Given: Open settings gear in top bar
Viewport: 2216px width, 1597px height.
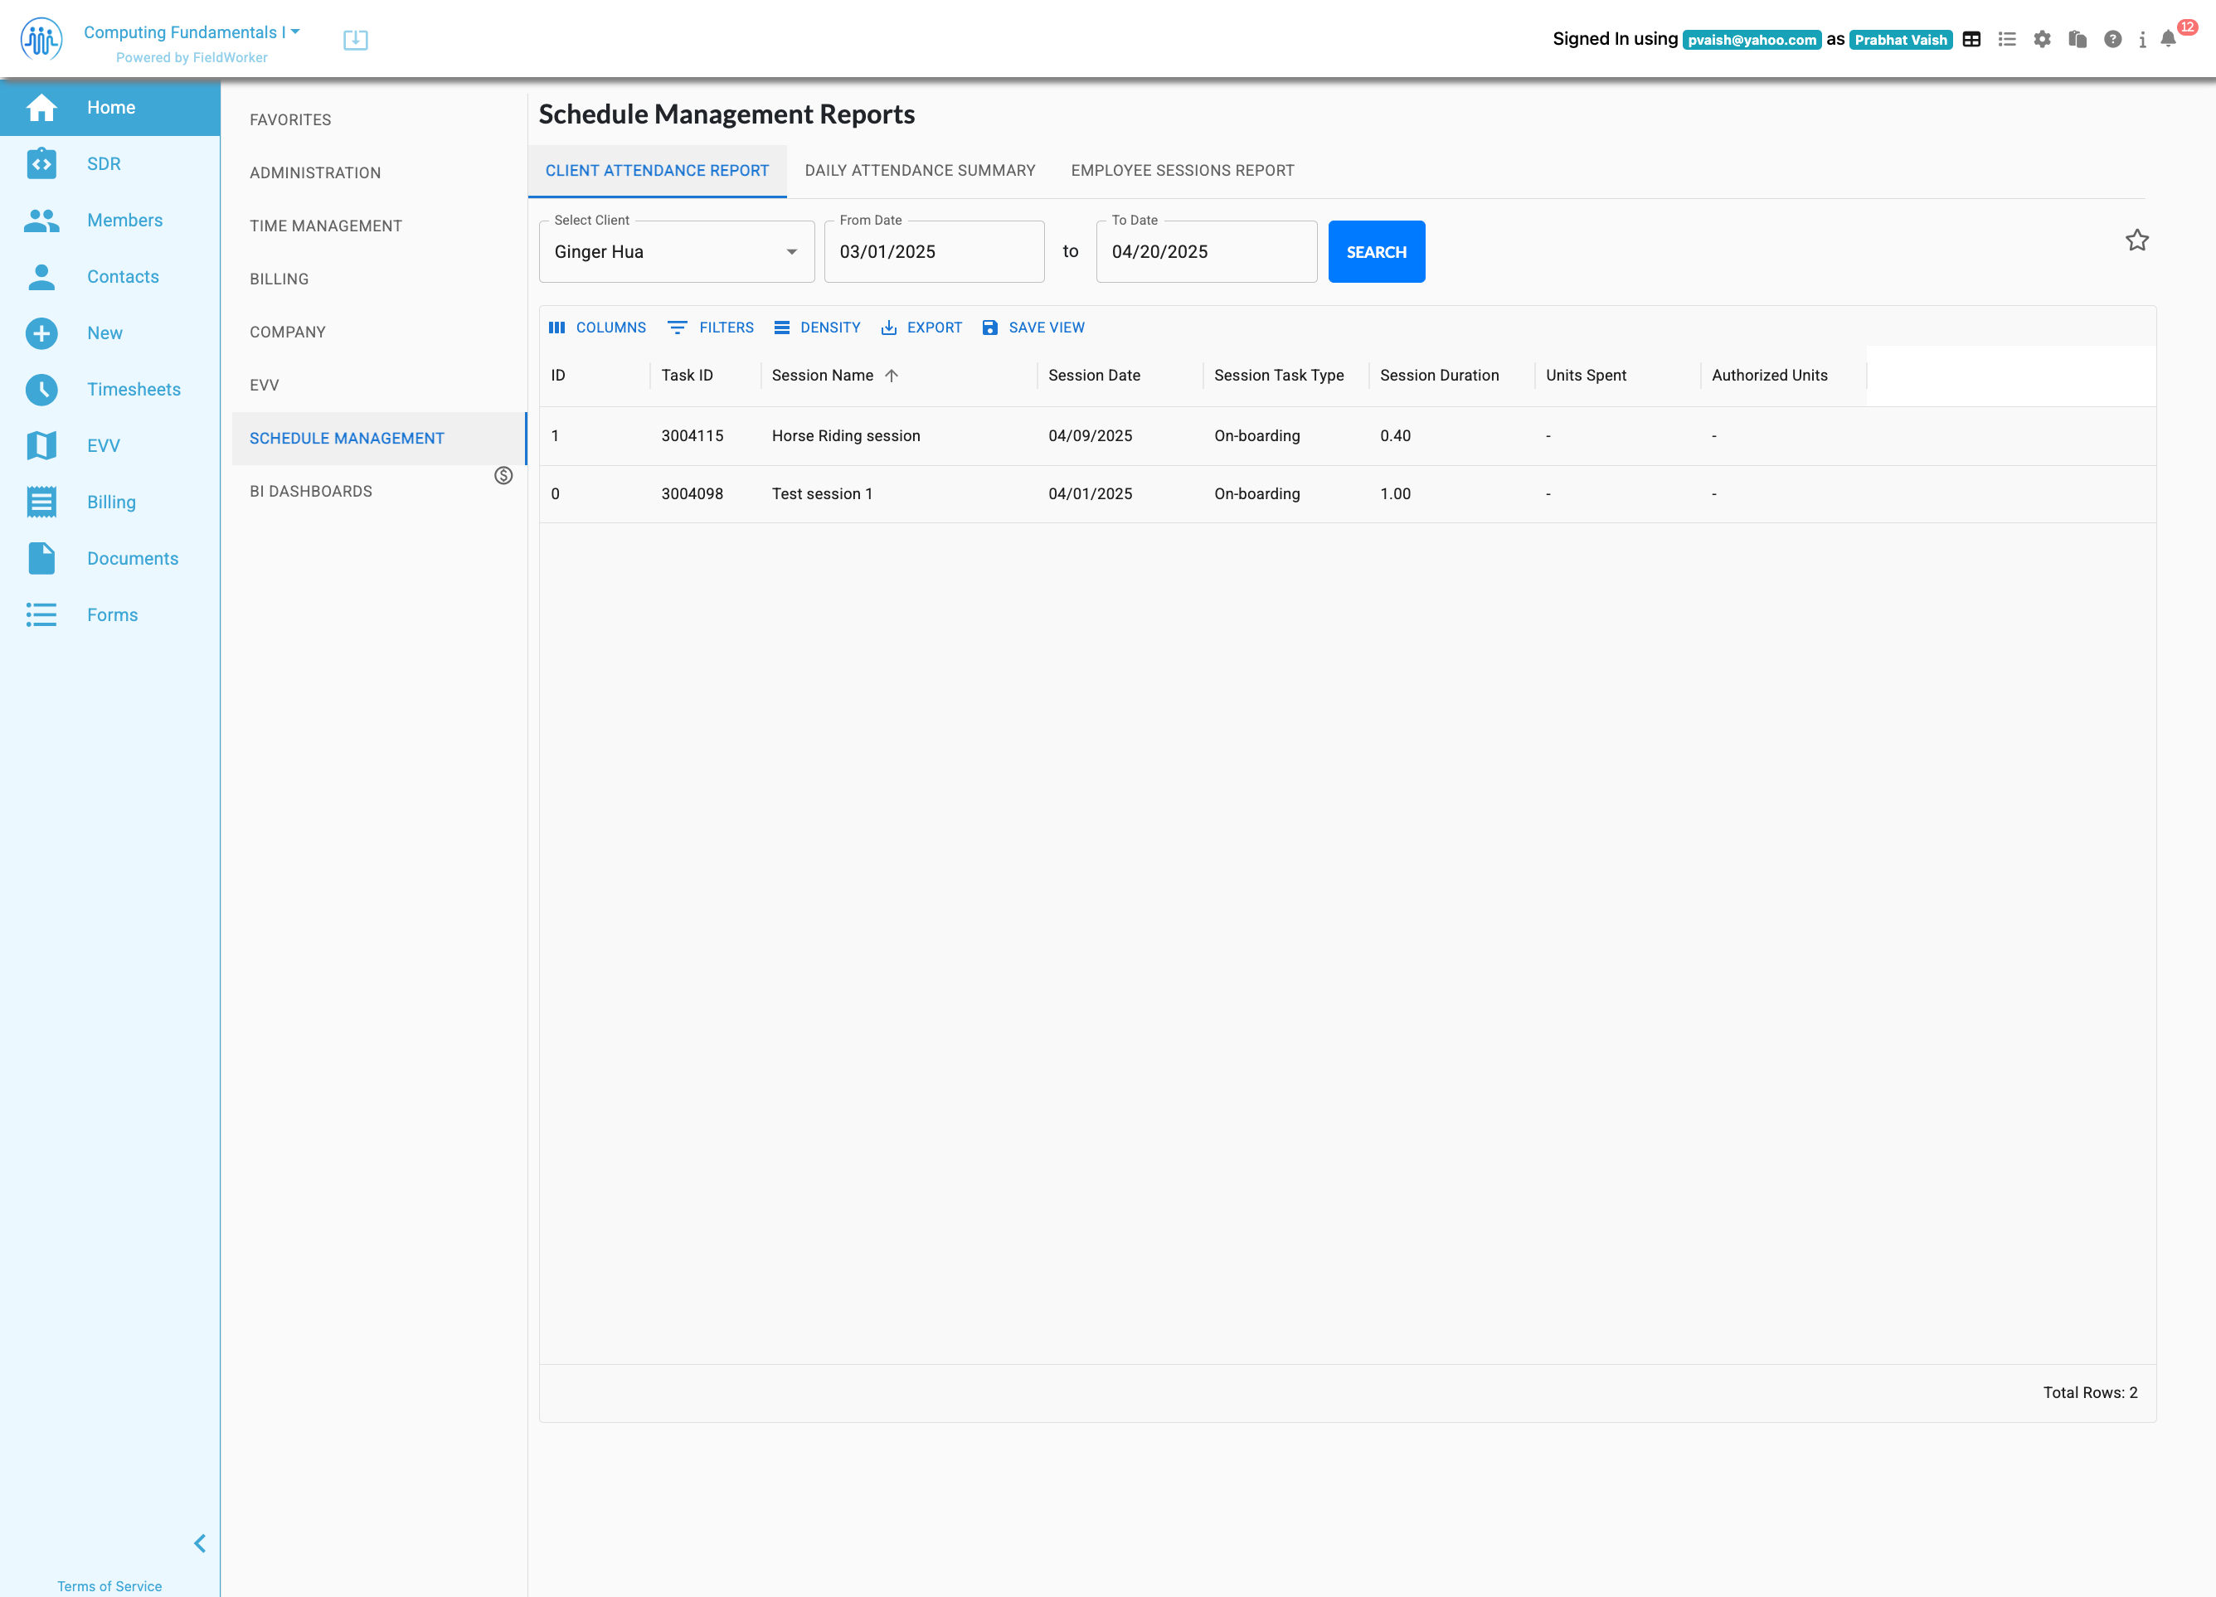Looking at the screenshot, I should (2042, 39).
